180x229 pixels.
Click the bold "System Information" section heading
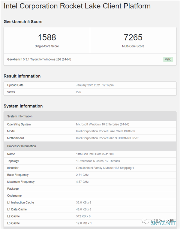pos(23,106)
